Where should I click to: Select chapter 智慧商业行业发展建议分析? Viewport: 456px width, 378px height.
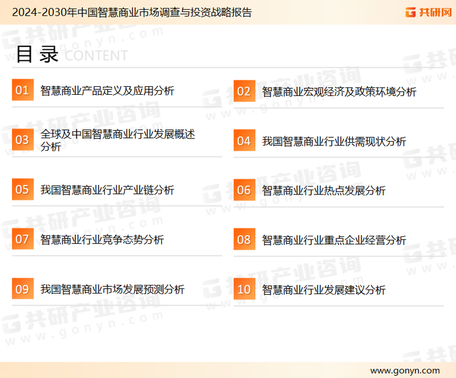pyautogui.click(x=323, y=290)
